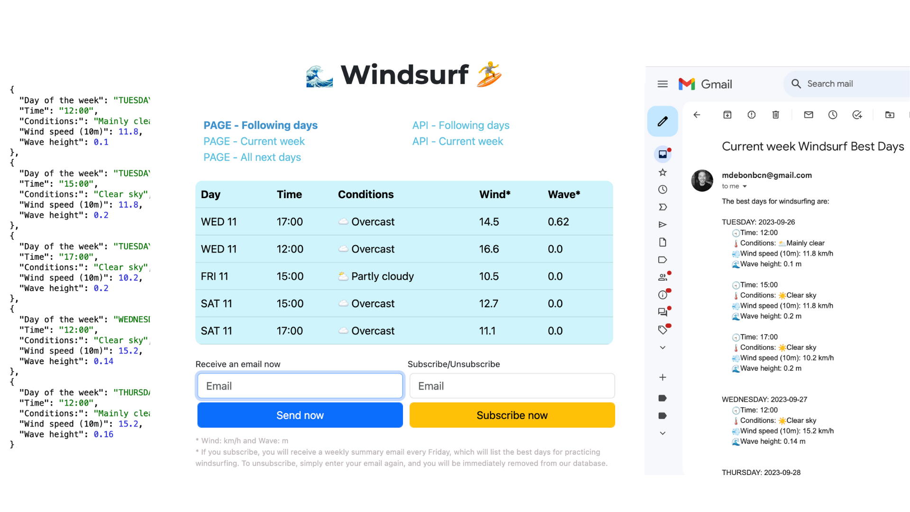Add email to tasks
This screenshot has height=512, width=910.
click(x=857, y=115)
